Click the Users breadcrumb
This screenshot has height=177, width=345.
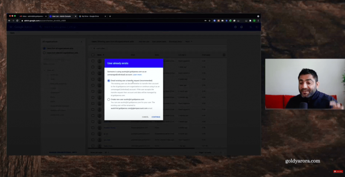[12, 33]
